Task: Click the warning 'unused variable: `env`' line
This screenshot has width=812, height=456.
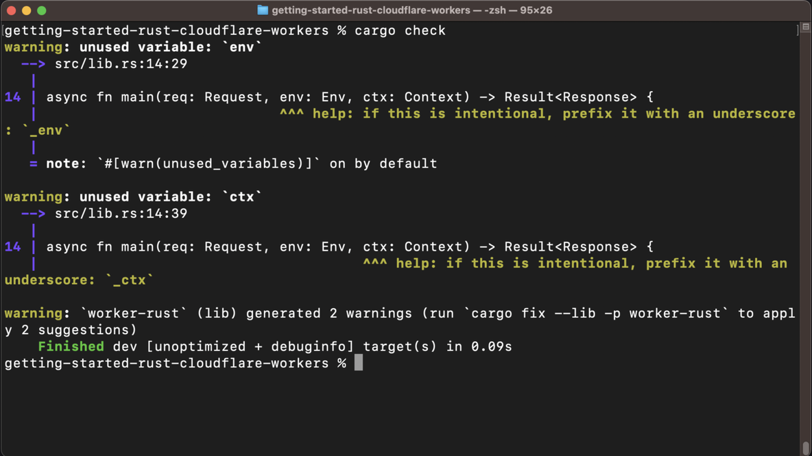Action: (133, 47)
